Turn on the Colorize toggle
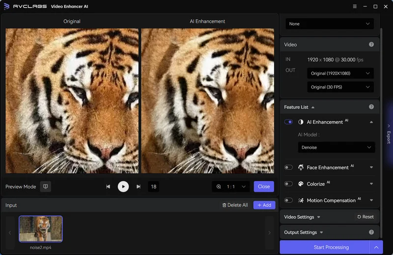The height and width of the screenshot is (255, 393). 288,184
